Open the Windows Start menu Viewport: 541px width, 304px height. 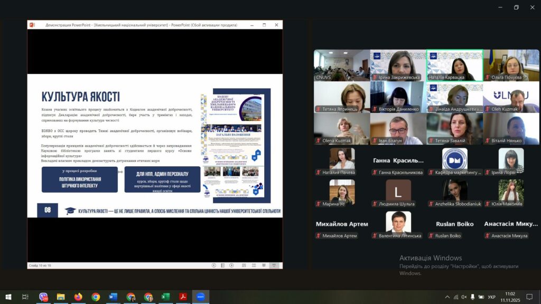click(8, 297)
